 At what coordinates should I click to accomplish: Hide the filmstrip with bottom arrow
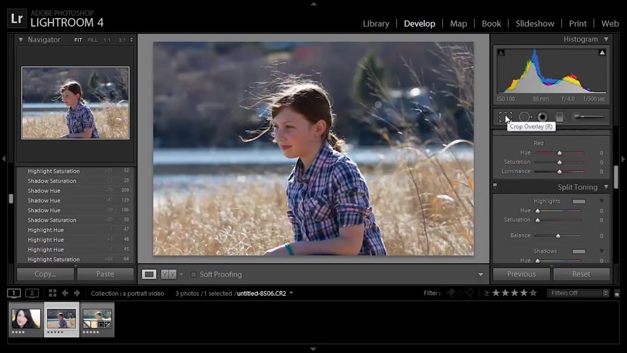click(313, 349)
